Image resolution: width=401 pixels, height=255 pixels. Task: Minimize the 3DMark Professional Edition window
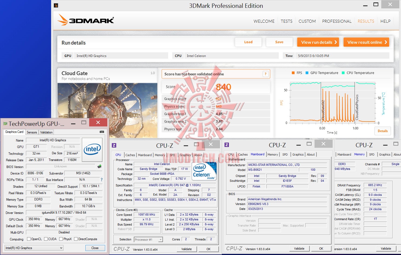(x=365, y=5)
